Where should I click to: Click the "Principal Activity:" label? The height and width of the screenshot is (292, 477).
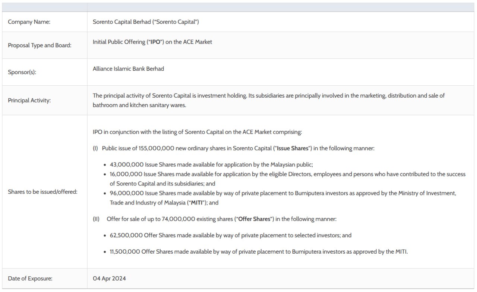pyautogui.click(x=29, y=101)
